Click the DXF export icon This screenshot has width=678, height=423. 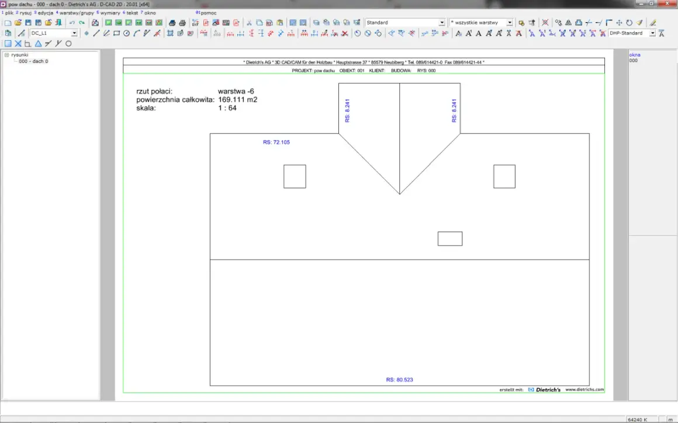click(195, 22)
